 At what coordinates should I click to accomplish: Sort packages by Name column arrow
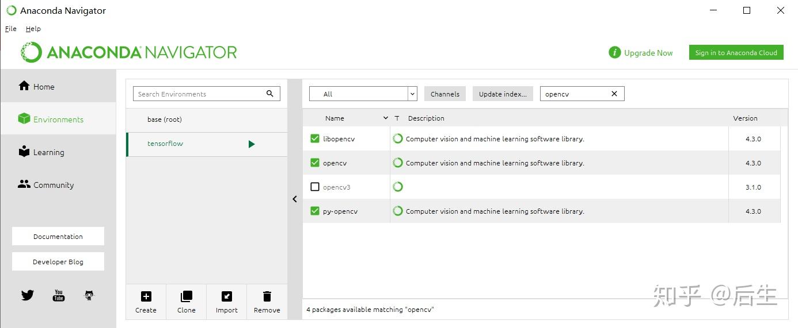point(385,118)
